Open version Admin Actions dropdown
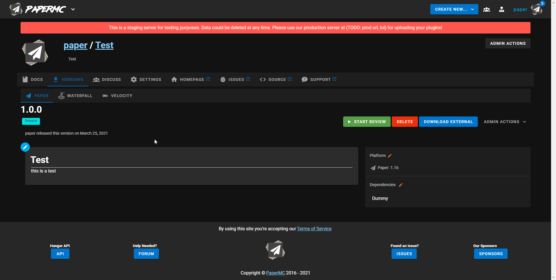This screenshot has width=556, height=280. point(505,122)
